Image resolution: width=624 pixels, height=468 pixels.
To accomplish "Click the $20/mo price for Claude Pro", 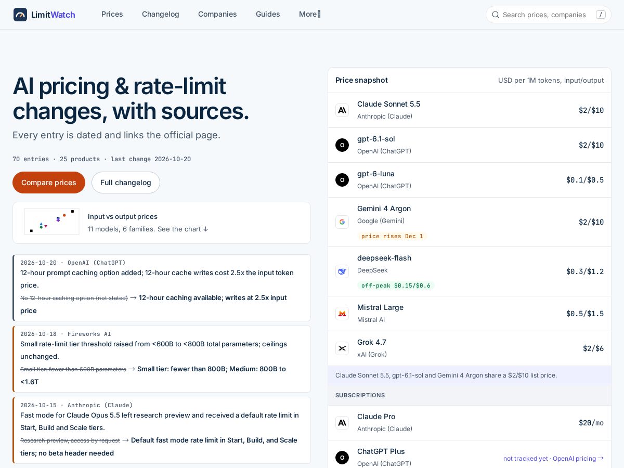I will [x=591, y=423].
